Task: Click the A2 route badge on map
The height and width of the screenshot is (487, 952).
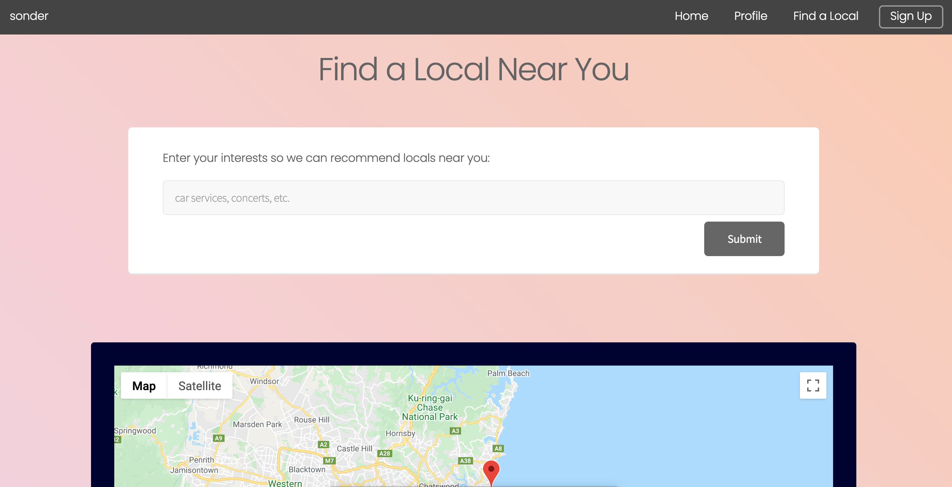Action: [324, 445]
